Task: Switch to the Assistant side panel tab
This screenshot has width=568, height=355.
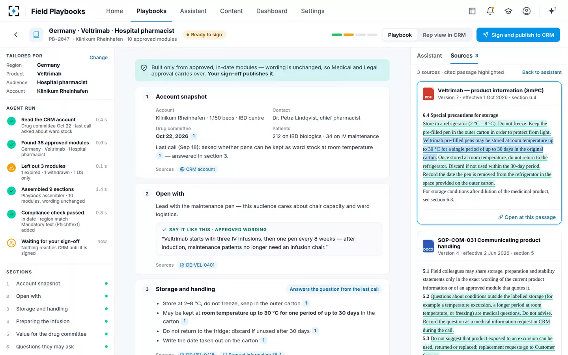Action: [x=429, y=56]
